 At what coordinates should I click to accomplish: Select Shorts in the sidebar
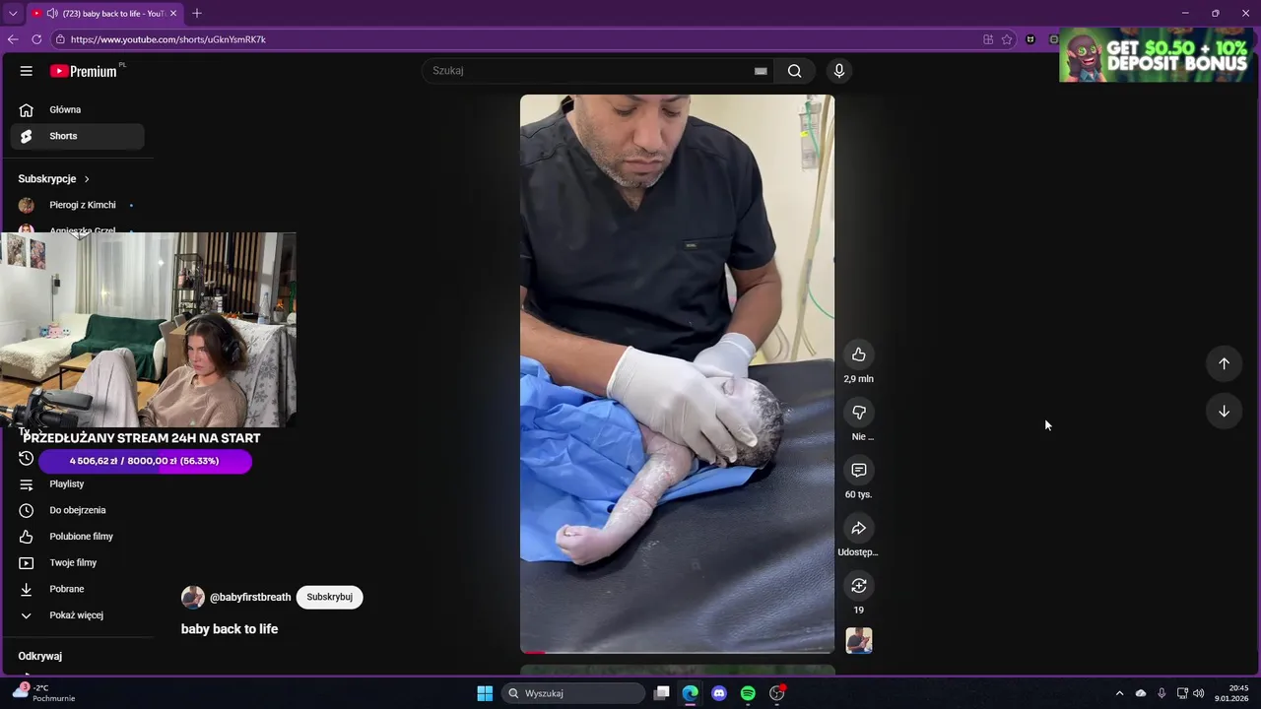[x=77, y=136]
